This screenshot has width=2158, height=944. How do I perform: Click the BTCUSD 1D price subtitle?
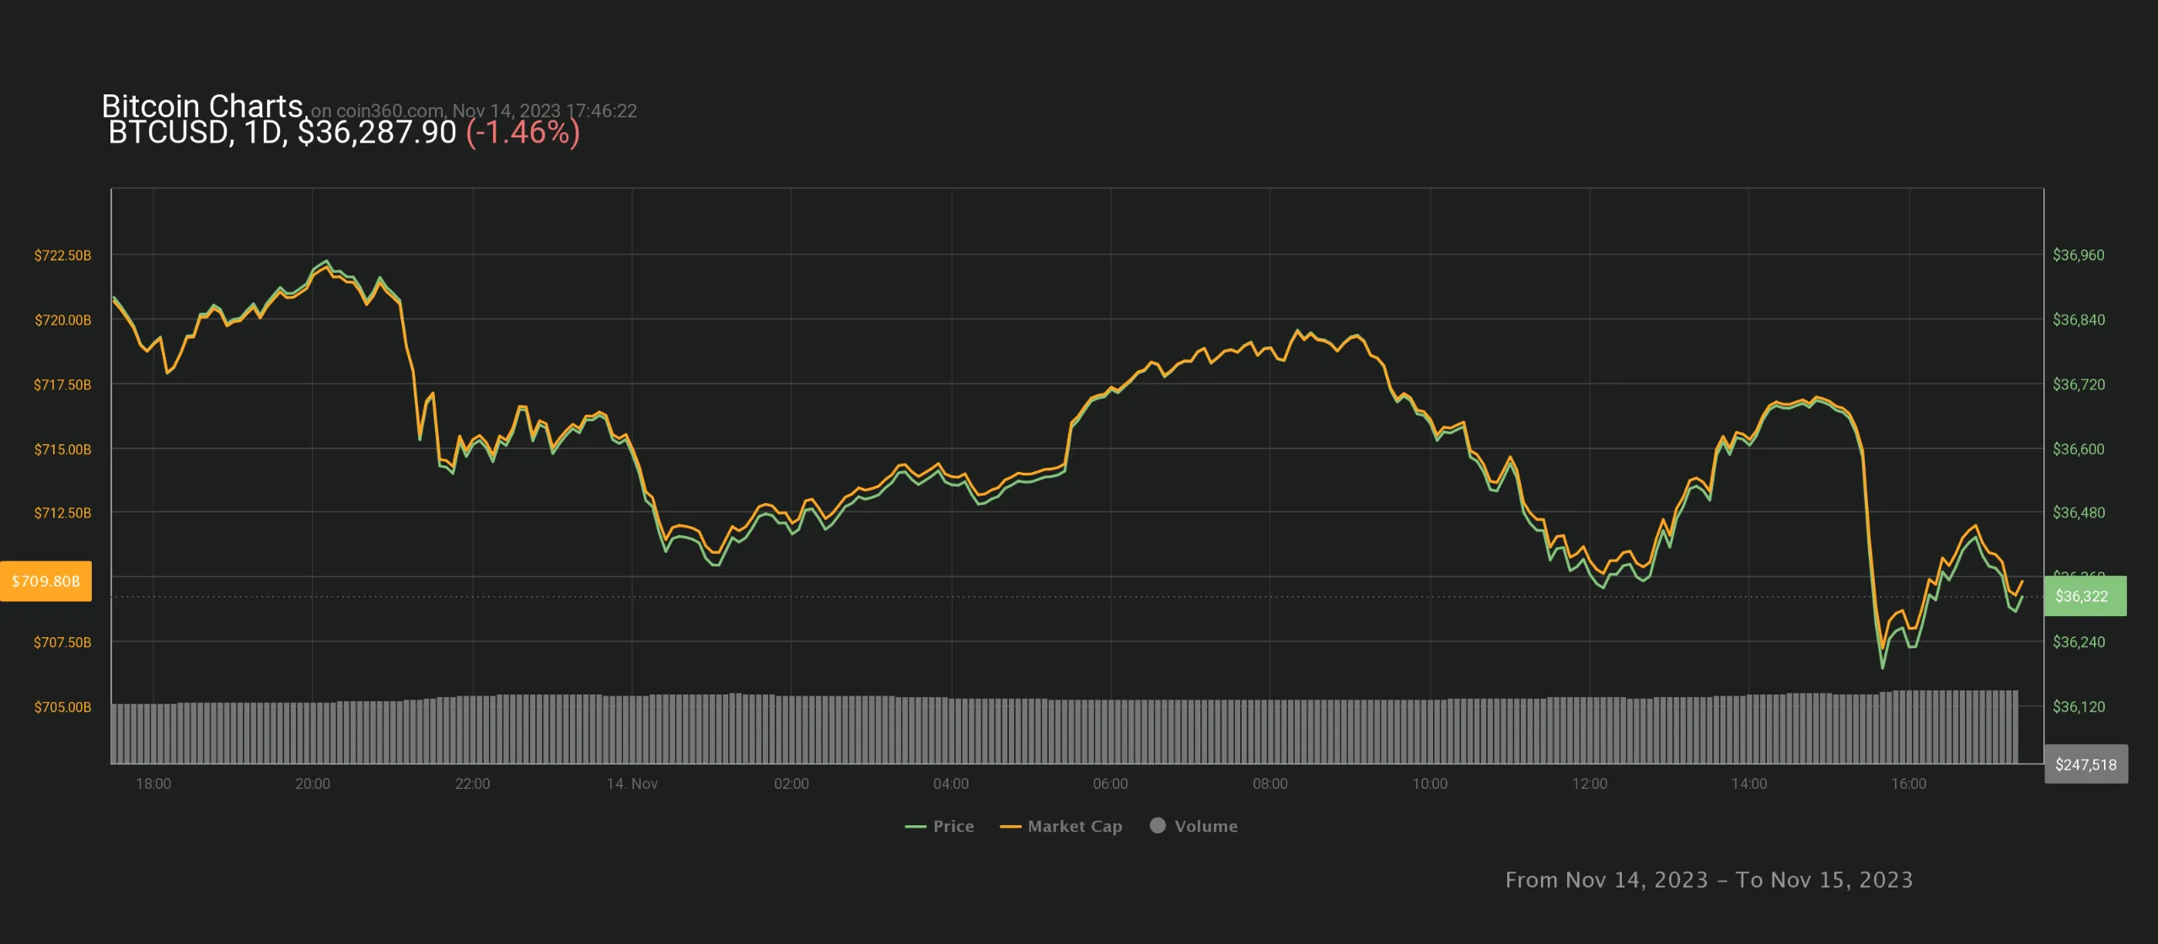(x=282, y=132)
